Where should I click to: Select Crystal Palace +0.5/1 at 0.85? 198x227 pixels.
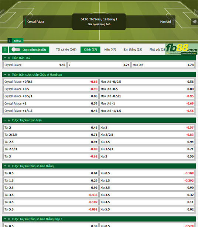pyautogui.click(x=51, y=96)
